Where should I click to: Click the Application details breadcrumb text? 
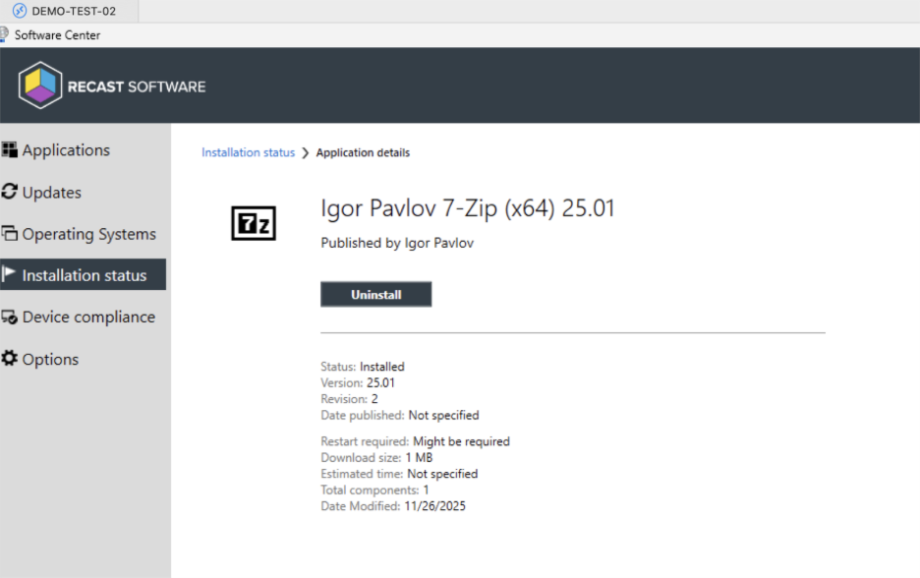[x=363, y=152]
